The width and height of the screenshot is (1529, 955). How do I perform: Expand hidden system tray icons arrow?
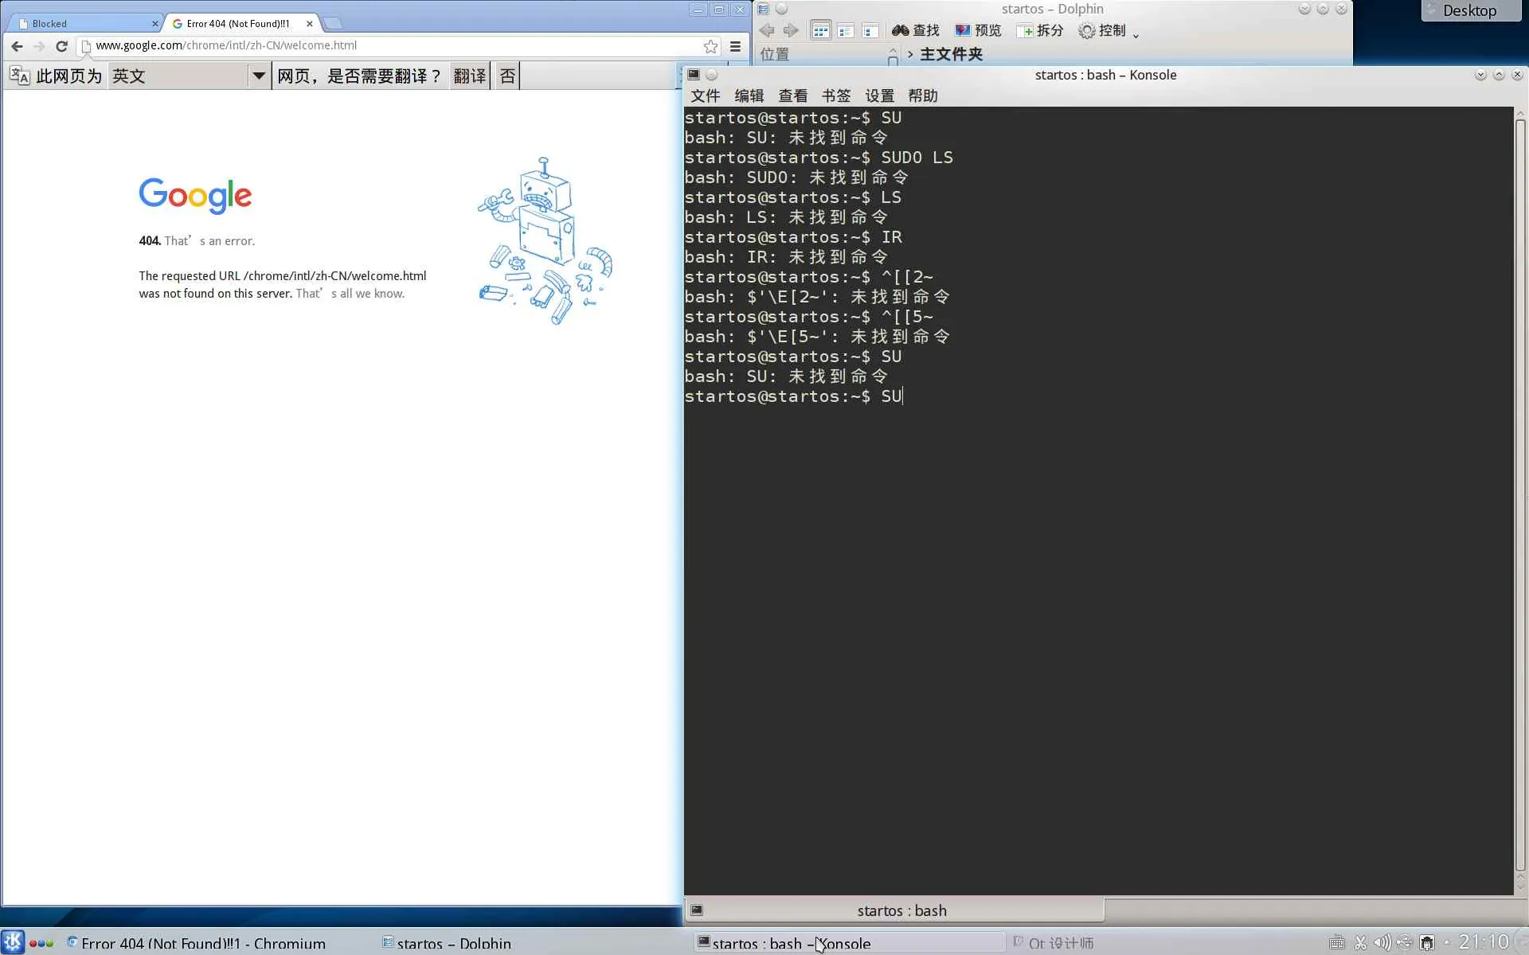[x=1447, y=942]
